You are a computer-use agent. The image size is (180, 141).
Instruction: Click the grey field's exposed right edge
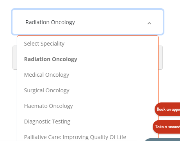160,58
